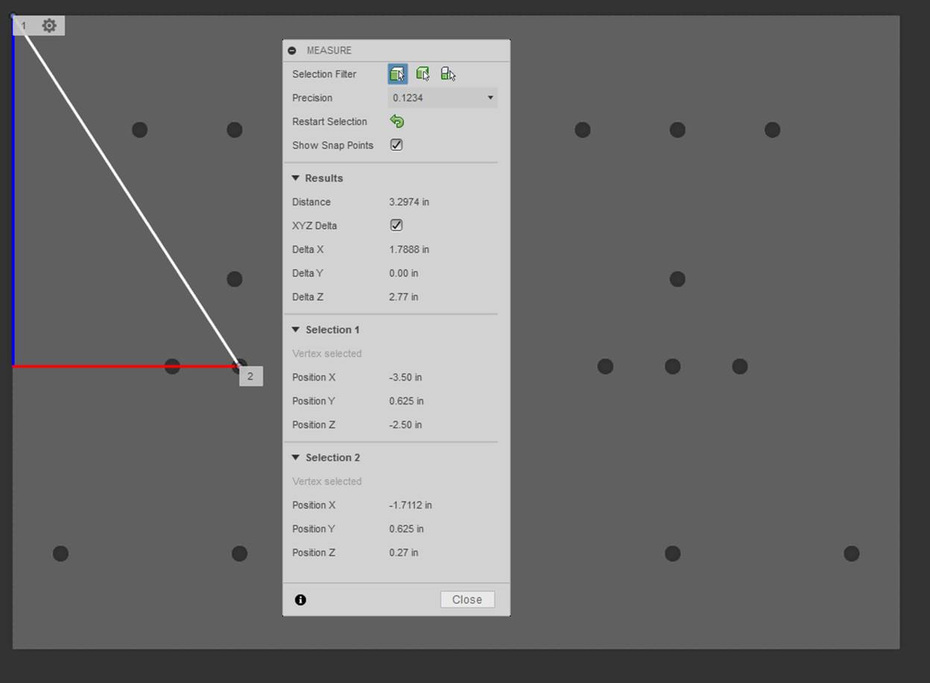Click the info icon in dialog footer

click(x=300, y=600)
